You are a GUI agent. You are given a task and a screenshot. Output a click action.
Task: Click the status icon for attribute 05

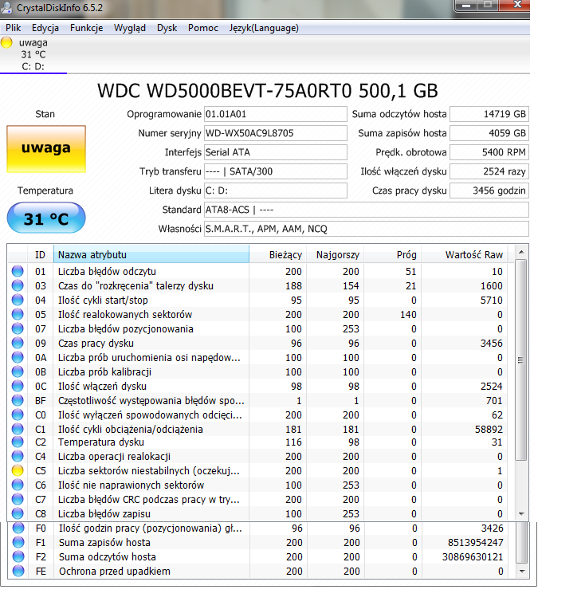[18, 314]
